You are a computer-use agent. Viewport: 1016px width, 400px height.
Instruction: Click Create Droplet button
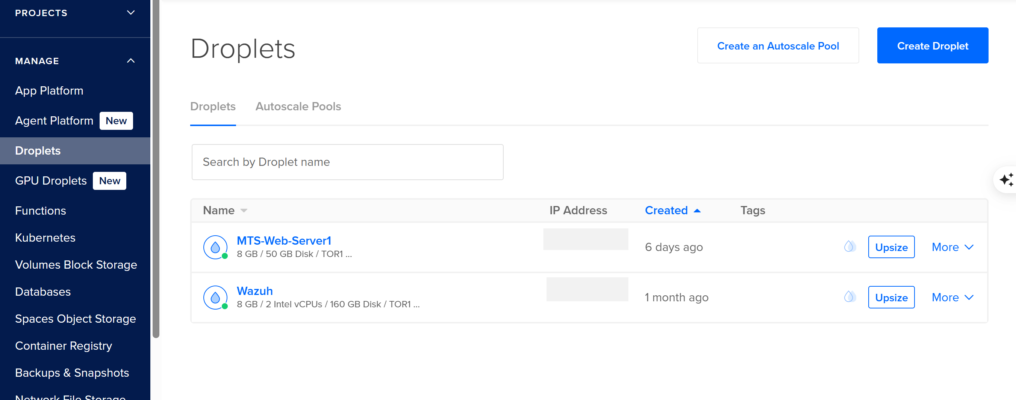tap(933, 46)
